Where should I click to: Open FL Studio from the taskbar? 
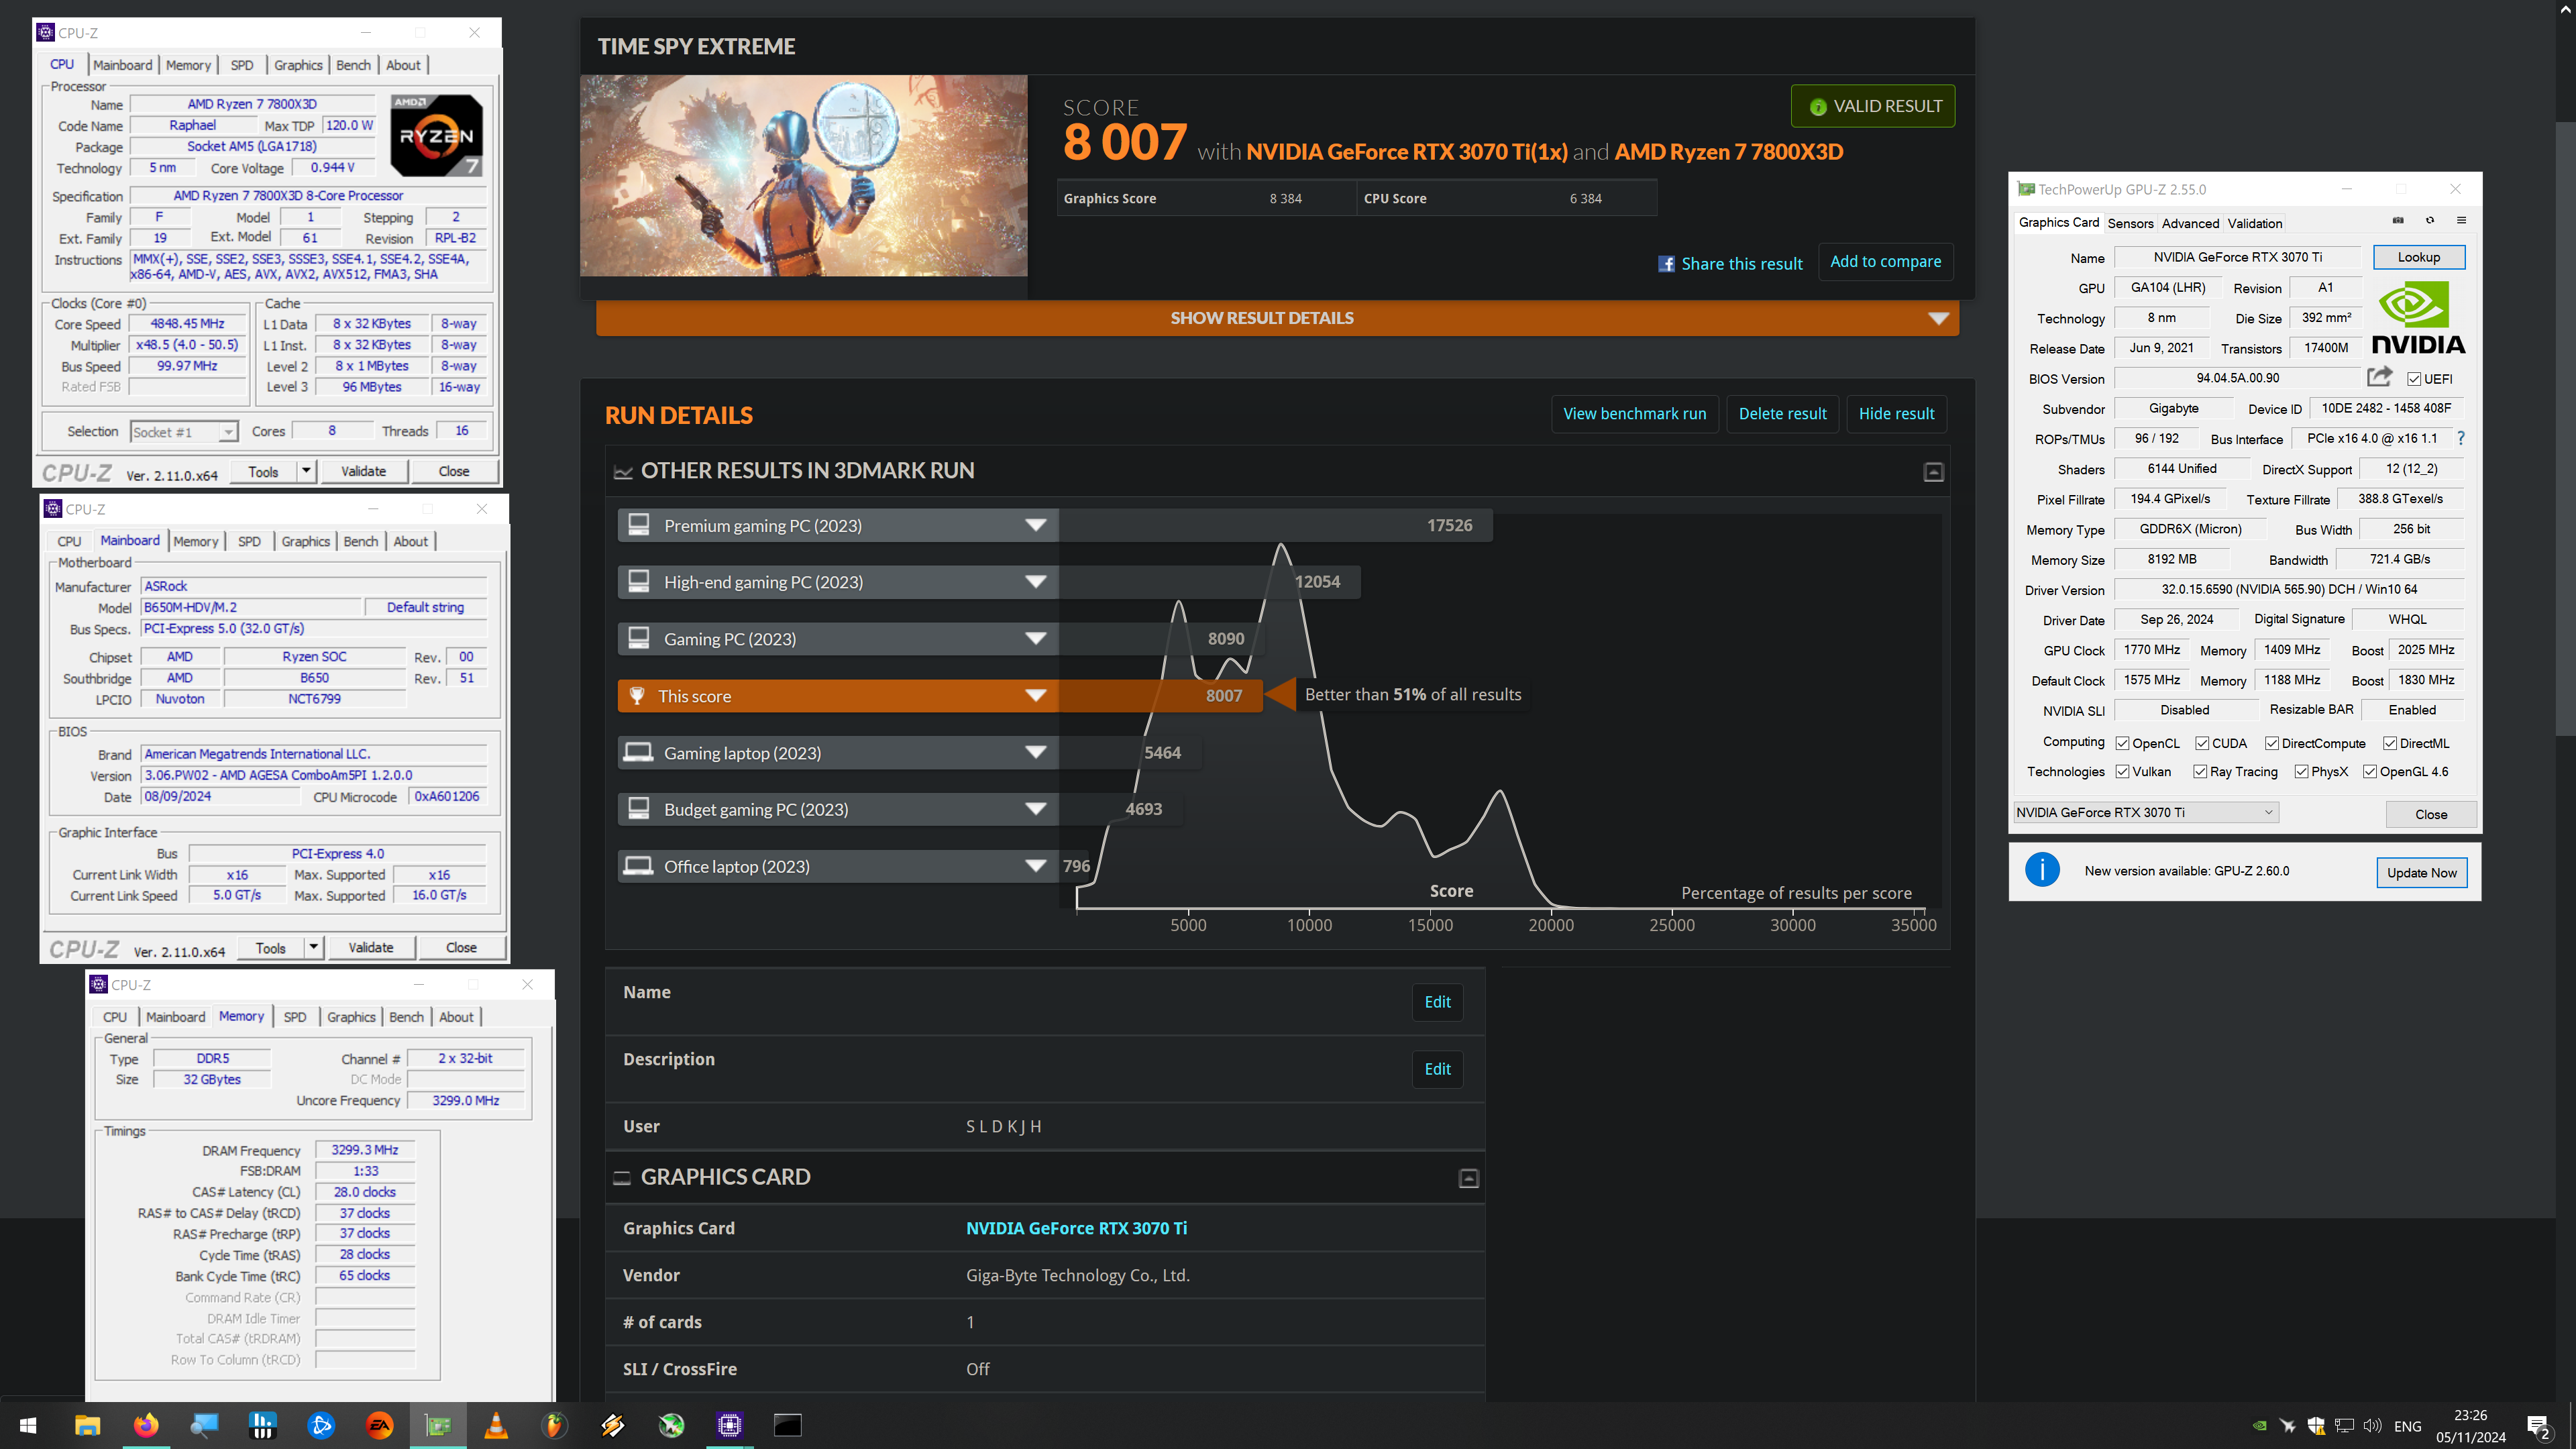[x=554, y=1425]
